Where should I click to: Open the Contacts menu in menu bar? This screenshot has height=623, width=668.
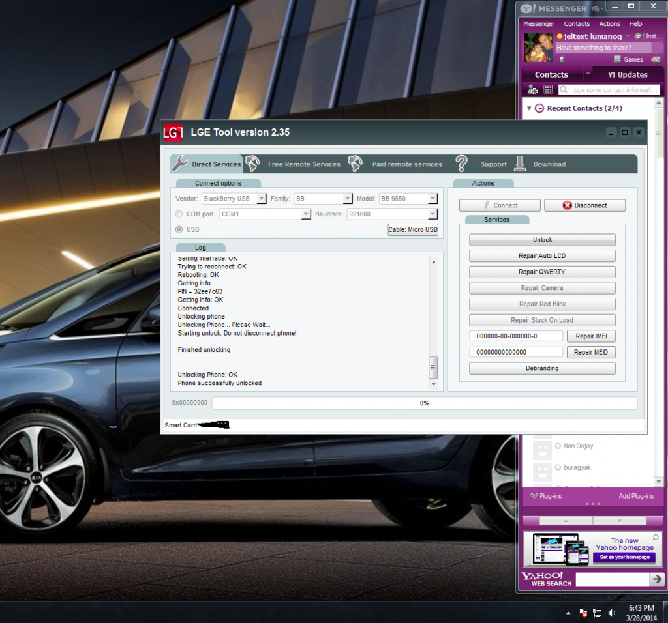(x=577, y=24)
